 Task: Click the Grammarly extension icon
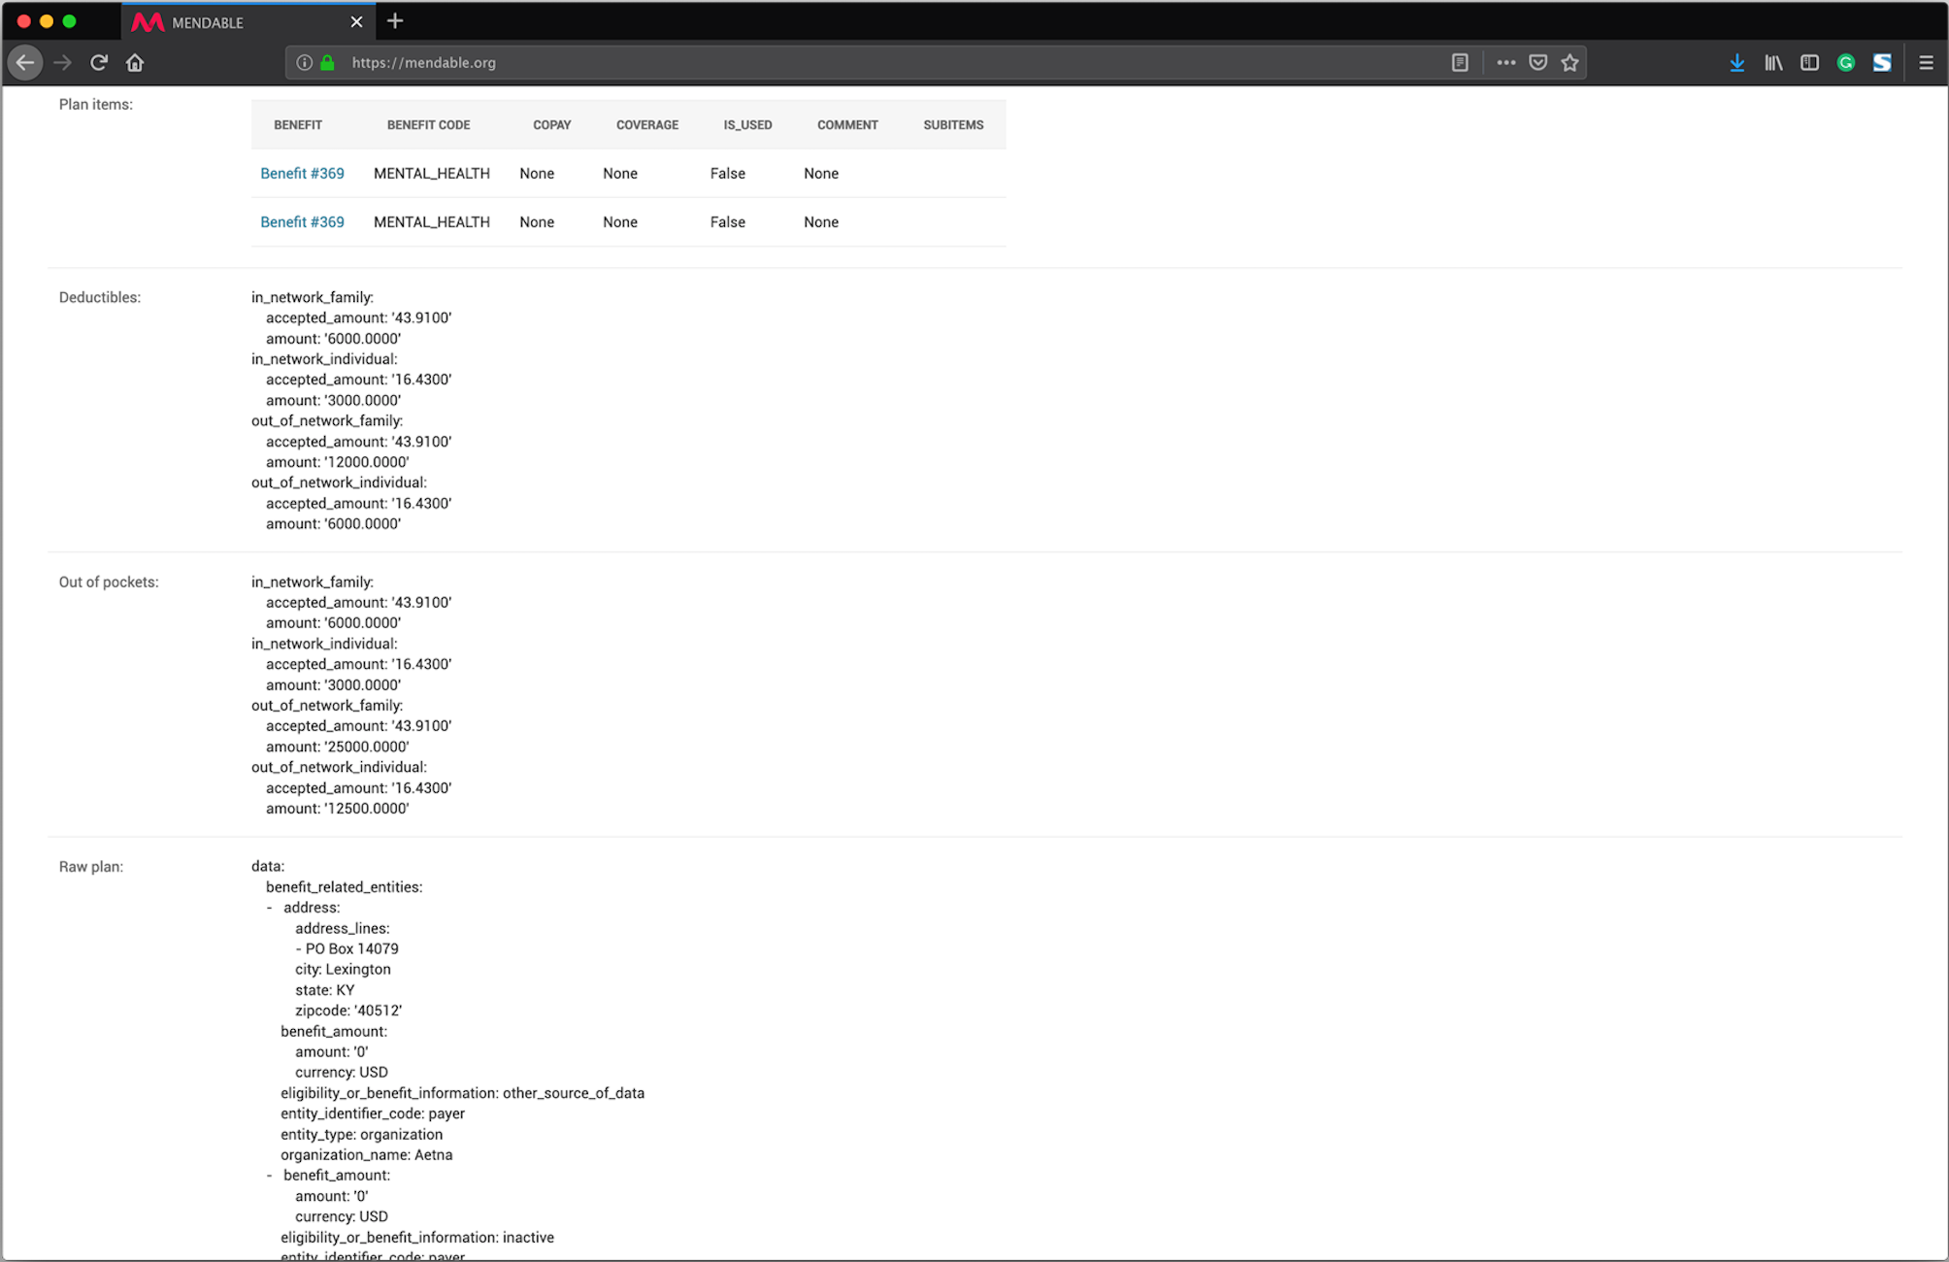[x=1846, y=63]
